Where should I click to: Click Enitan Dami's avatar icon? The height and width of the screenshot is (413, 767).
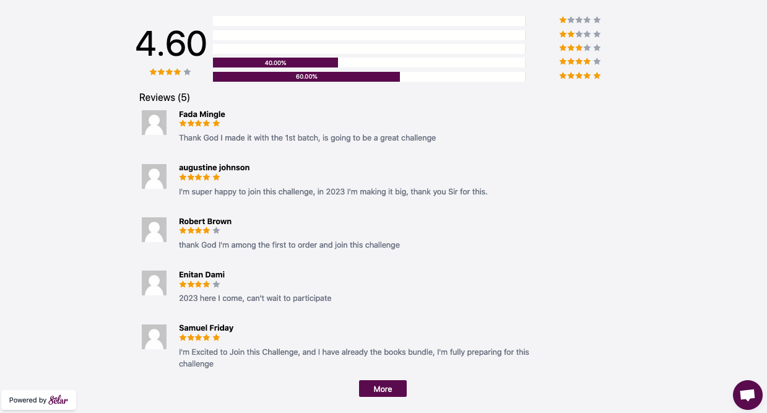click(x=154, y=283)
